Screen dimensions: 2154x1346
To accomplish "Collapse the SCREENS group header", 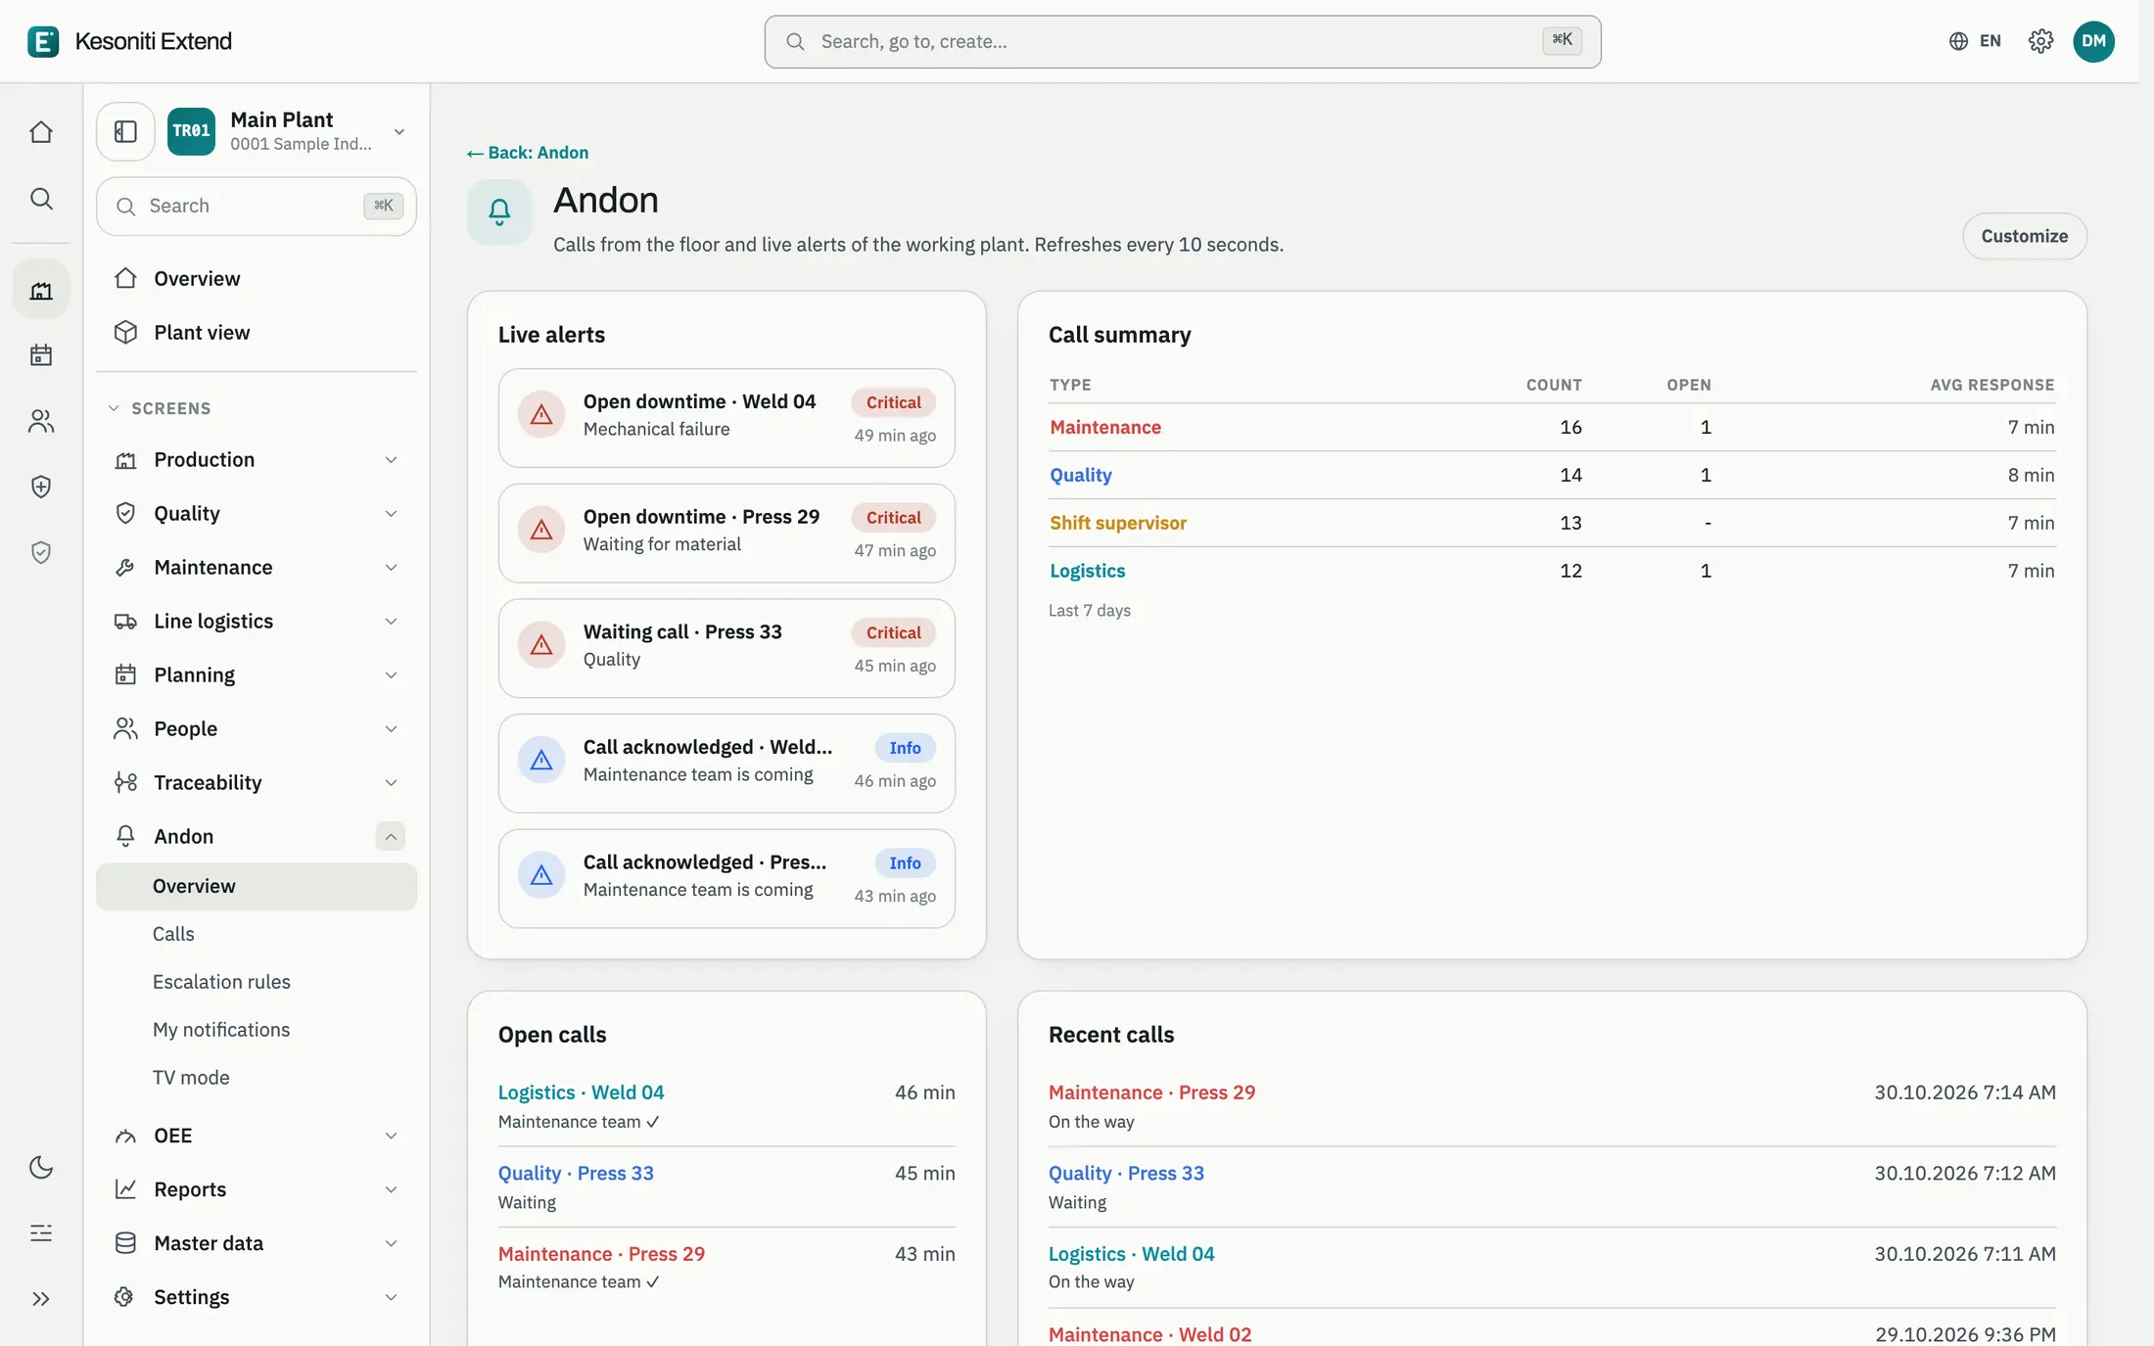I will point(160,408).
